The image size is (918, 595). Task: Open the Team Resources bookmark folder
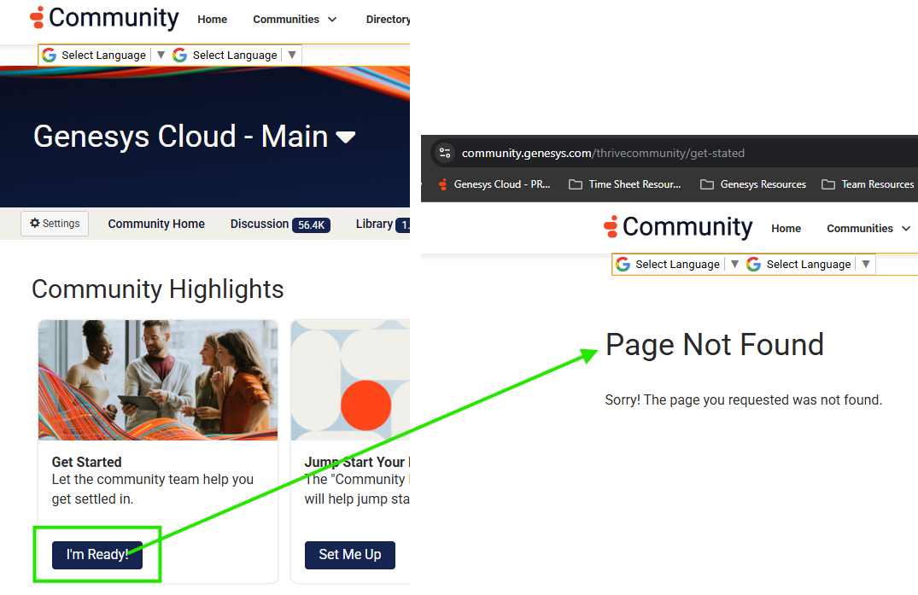point(868,184)
